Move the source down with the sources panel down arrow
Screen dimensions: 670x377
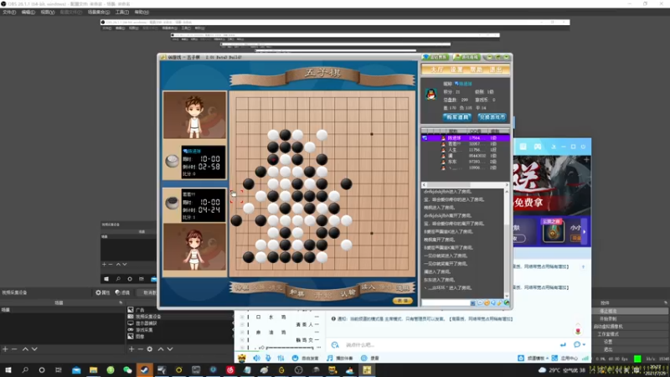pos(170,349)
